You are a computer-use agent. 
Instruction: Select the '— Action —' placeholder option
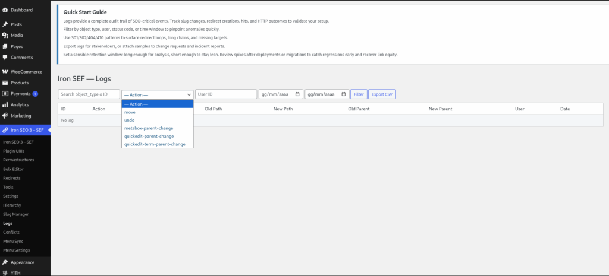coord(157,104)
